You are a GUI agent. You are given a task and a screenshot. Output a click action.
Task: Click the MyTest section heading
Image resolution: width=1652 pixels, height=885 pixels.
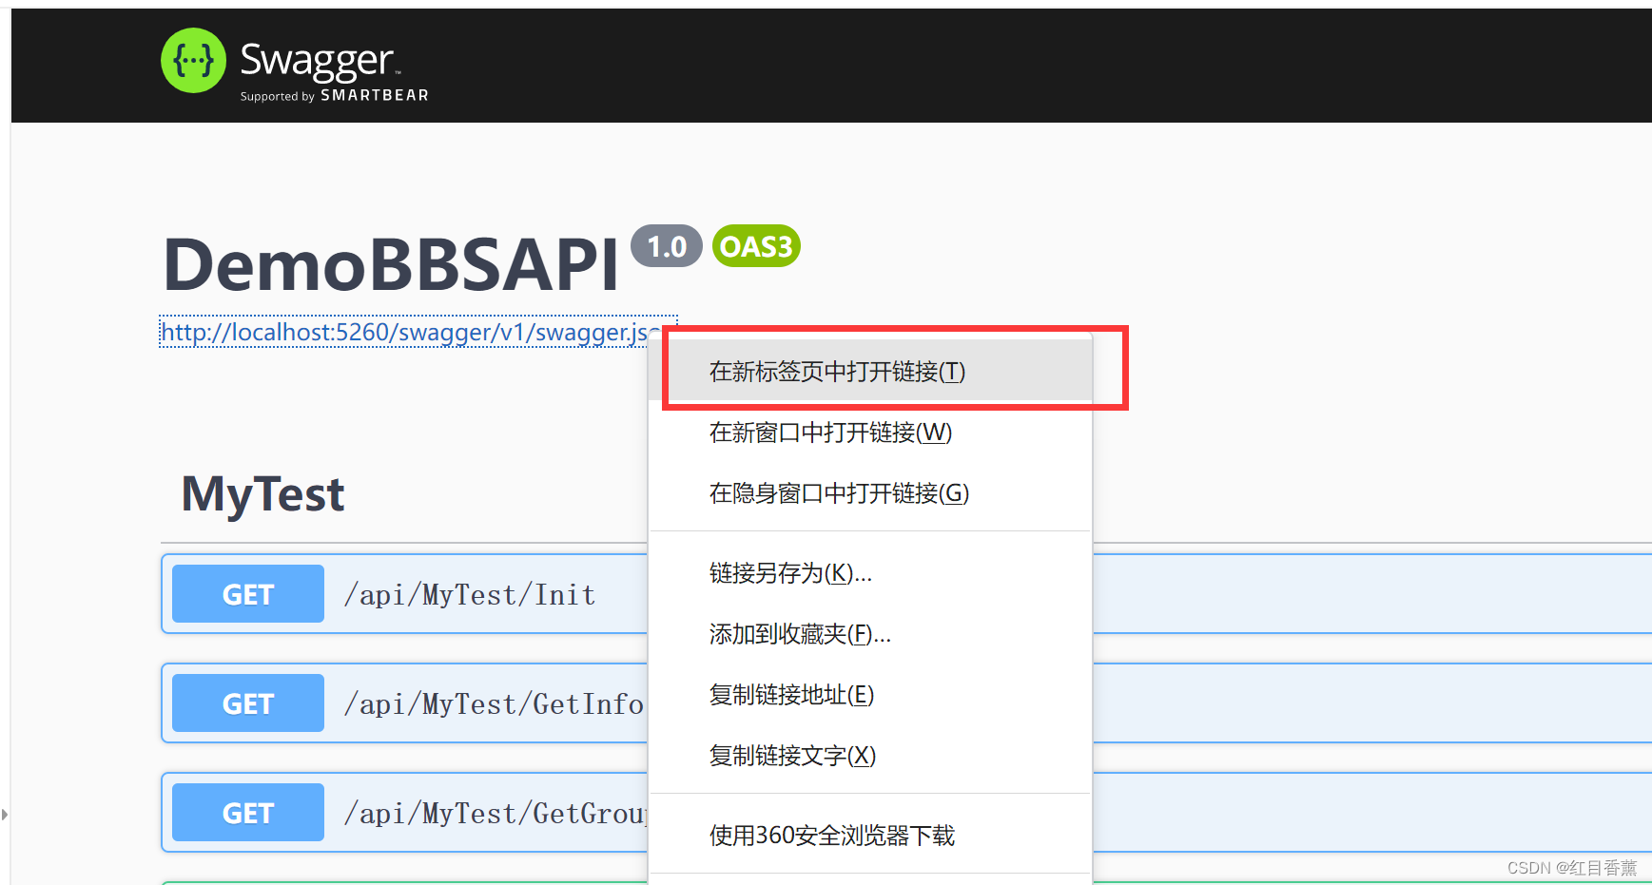[262, 493]
